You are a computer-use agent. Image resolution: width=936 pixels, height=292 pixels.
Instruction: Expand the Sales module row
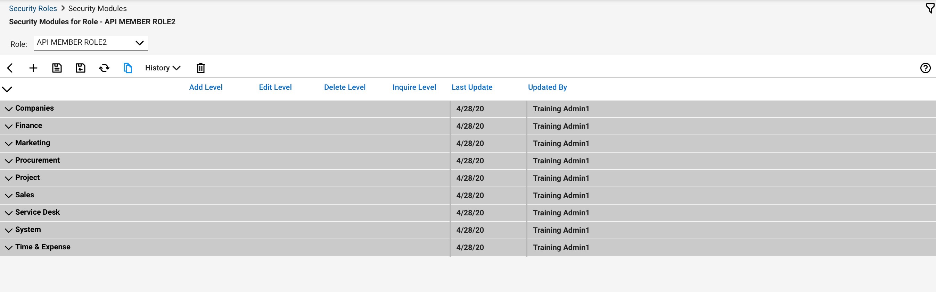[8, 196]
